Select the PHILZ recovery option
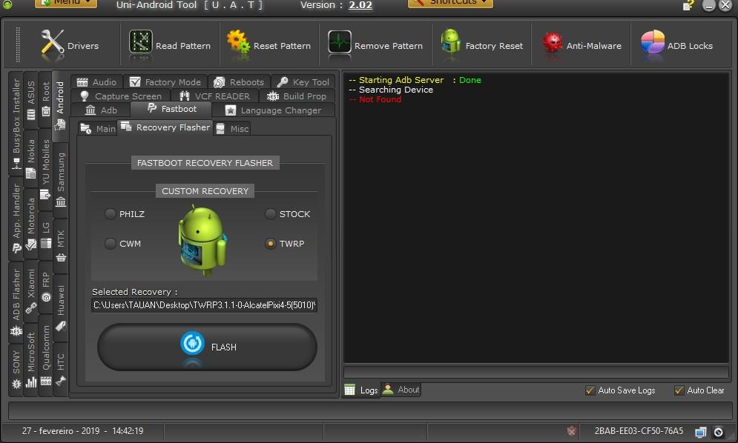Image resolution: width=738 pixels, height=443 pixels. [x=125, y=214]
